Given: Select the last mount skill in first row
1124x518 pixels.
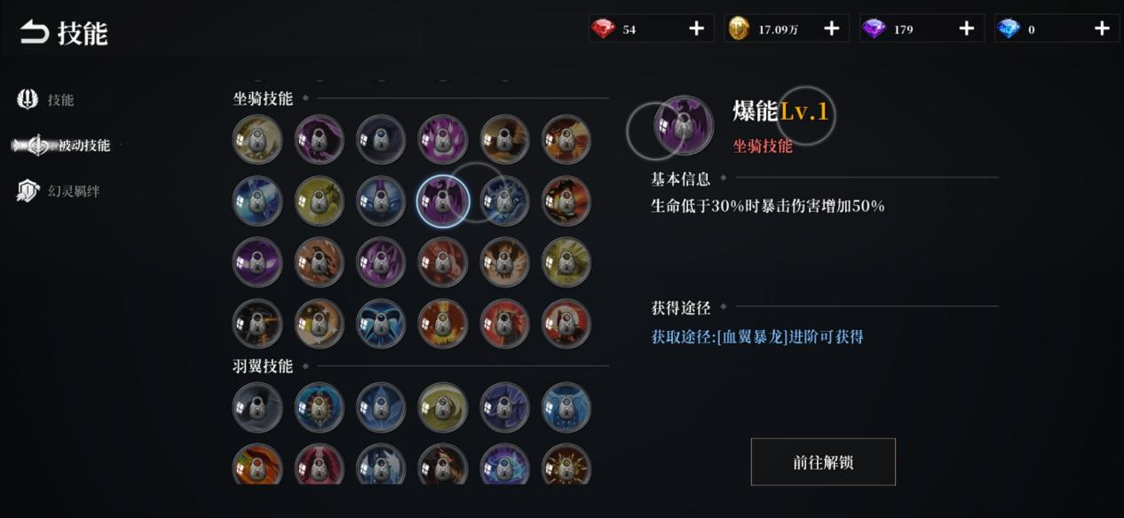Looking at the screenshot, I should pyautogui.click(x=566, y=140).
